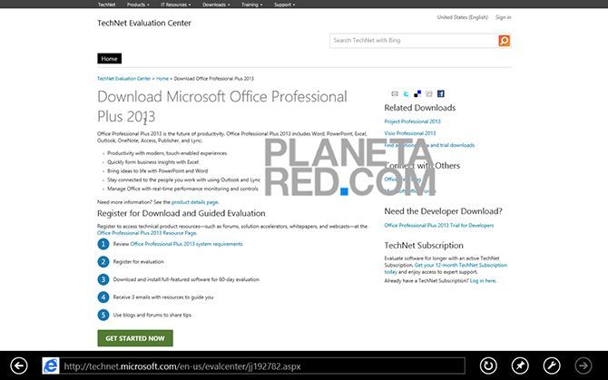The height and width of the screenshot is (380, 608).
Task: Click the step 5 Use blogs and forums text
Action: click(x=152, y=316)
